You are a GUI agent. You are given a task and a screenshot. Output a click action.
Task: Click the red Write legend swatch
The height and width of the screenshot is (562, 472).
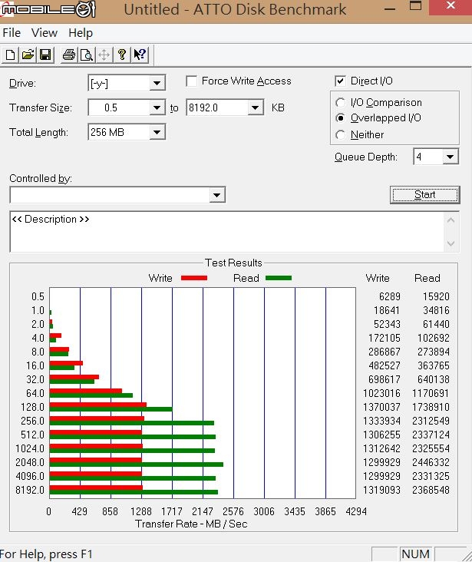coord(194,278)
